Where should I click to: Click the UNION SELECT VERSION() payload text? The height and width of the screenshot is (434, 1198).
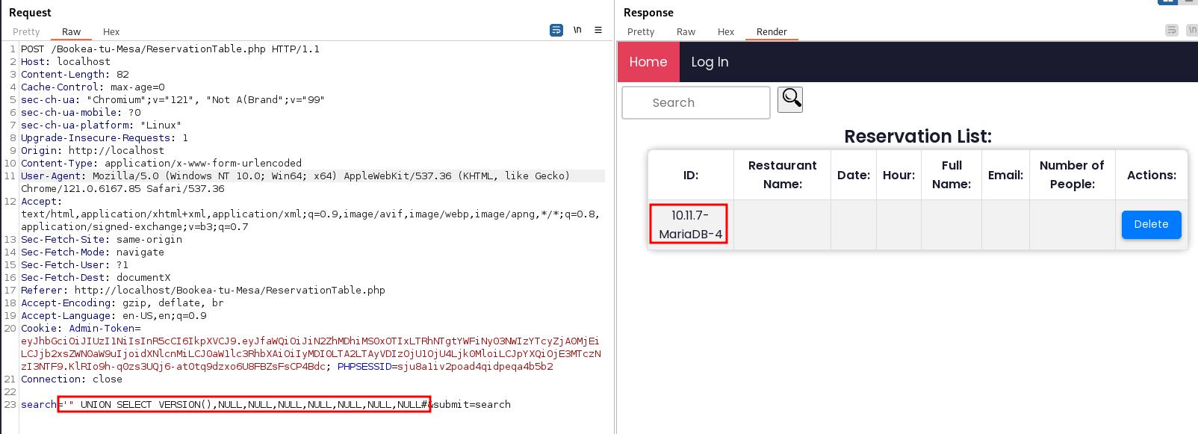(x=244, y=405)
